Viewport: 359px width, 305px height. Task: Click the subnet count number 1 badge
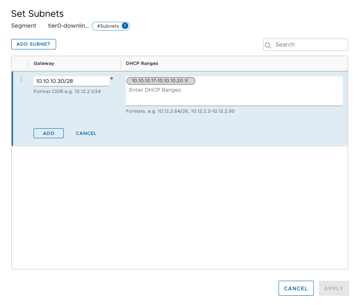pyautogui.click(x=125, y=26)
